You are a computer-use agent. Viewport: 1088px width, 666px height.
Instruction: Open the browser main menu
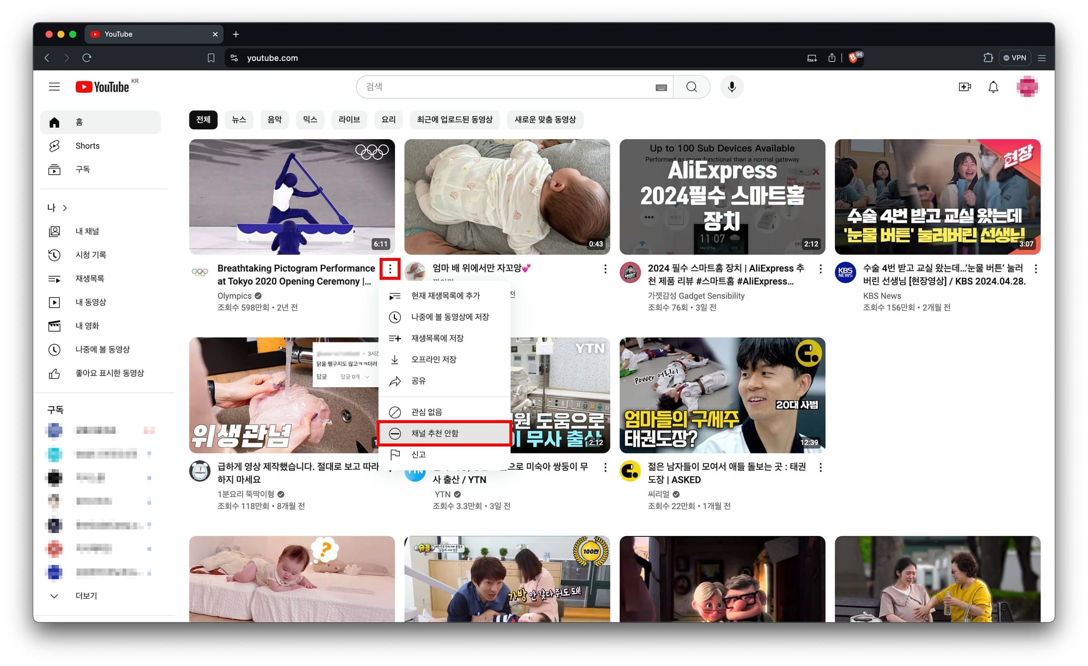pos(1042,58)
